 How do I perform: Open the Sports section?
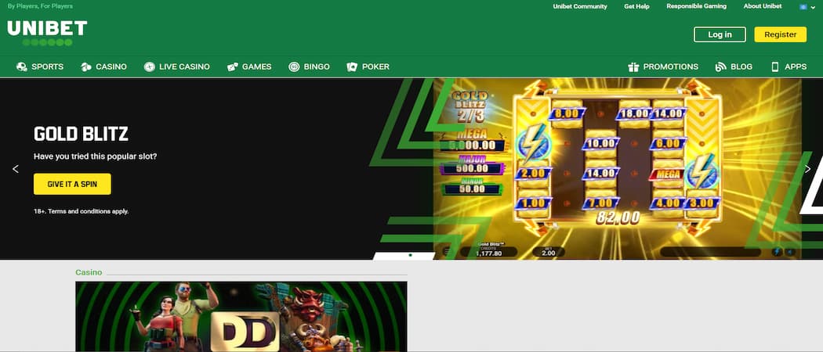[x=40, y=67]
